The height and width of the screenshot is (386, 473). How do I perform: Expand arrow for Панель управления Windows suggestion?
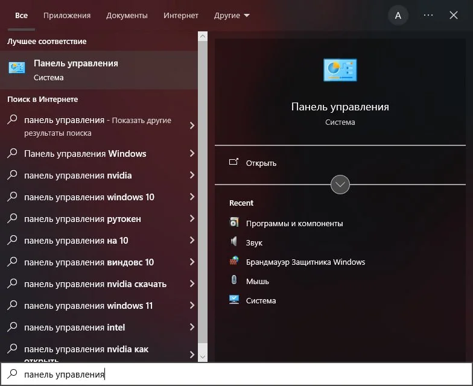tap(192, 153)
